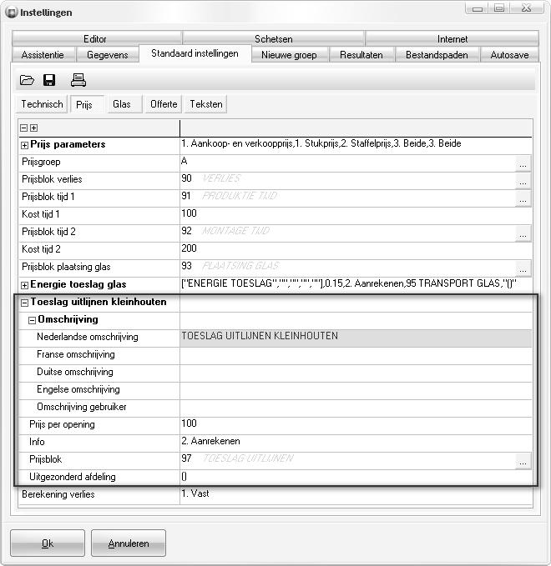
Task: Select the Berekening verlies label
Action: pos(58,494)
